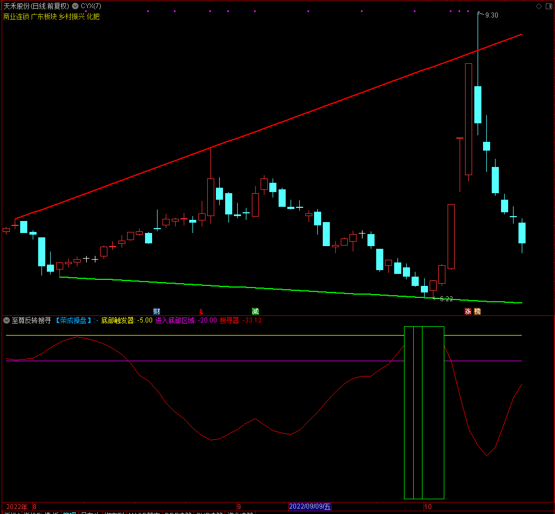Click the 天禾股份(日线.前复权) chart title
The width and height of the screenshot is (555, 514).
(x=36, y=6)
